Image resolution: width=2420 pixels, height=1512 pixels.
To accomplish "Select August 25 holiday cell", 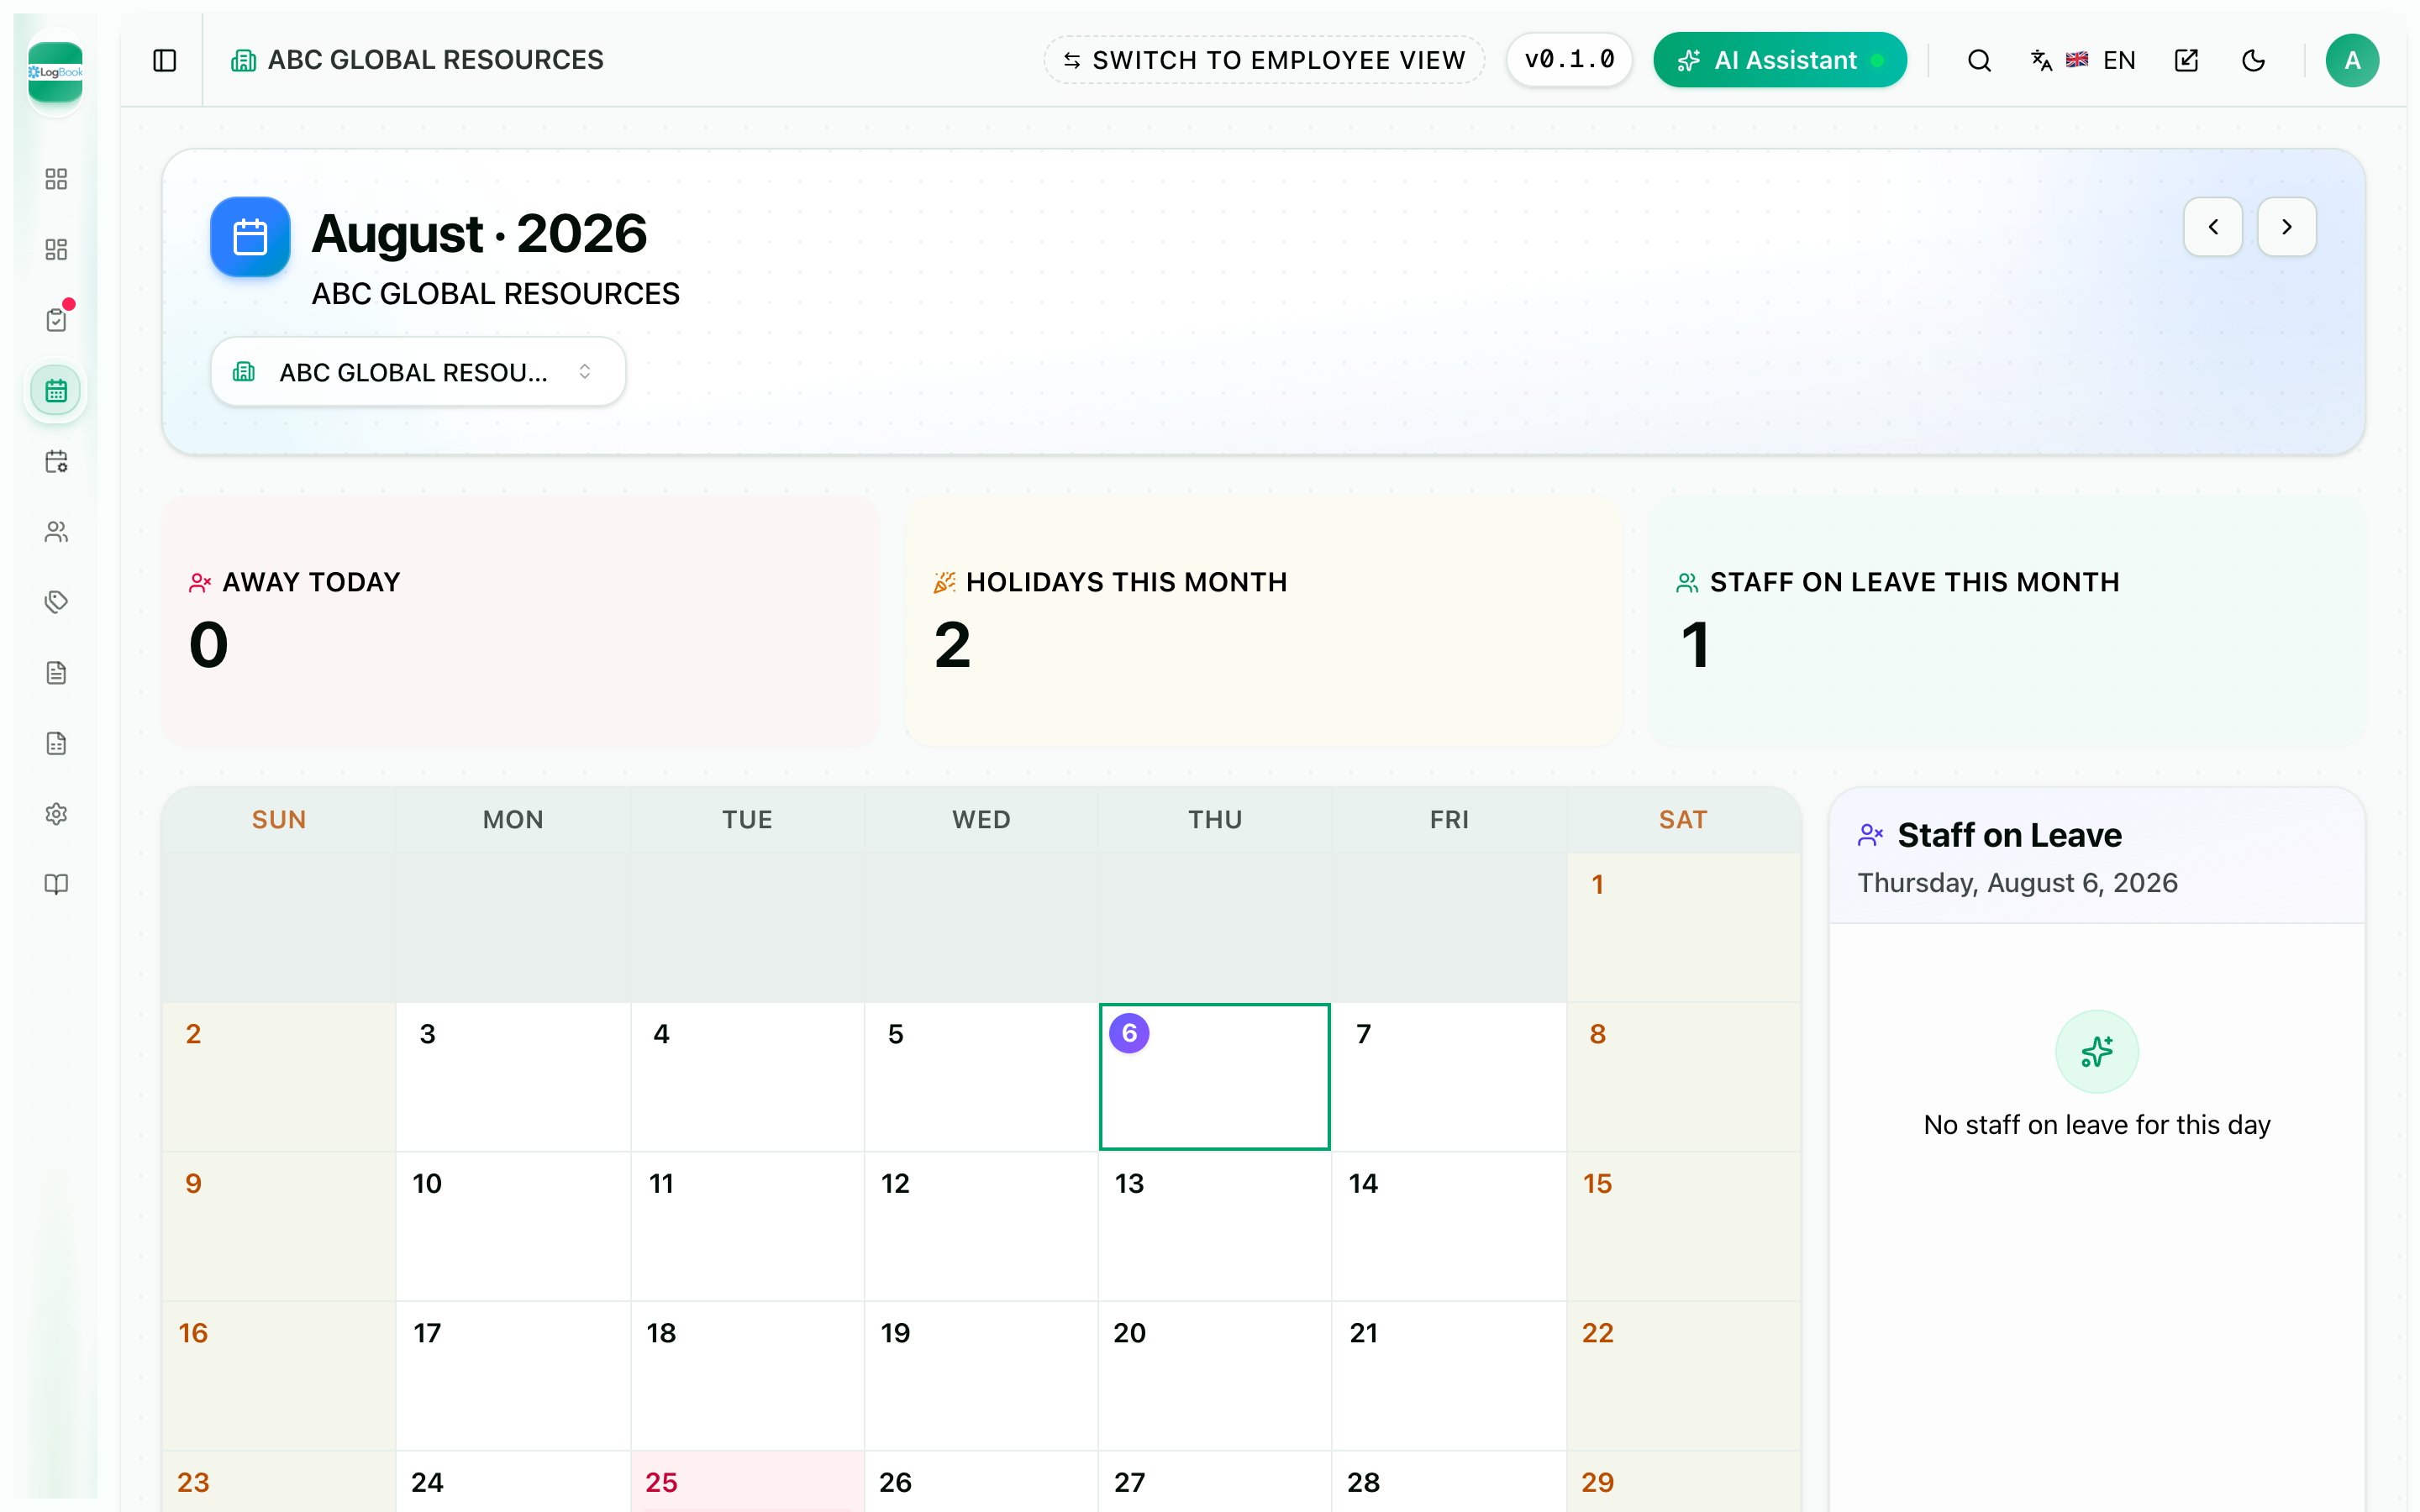I will 747,1482.
